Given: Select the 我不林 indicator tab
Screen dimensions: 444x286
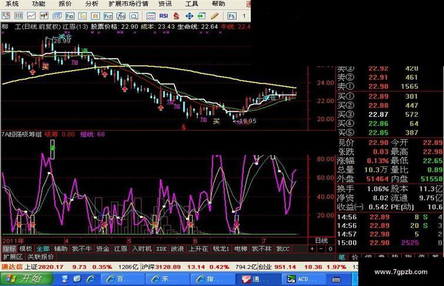Looking at the screenshot, I should [x=262, y=248].
